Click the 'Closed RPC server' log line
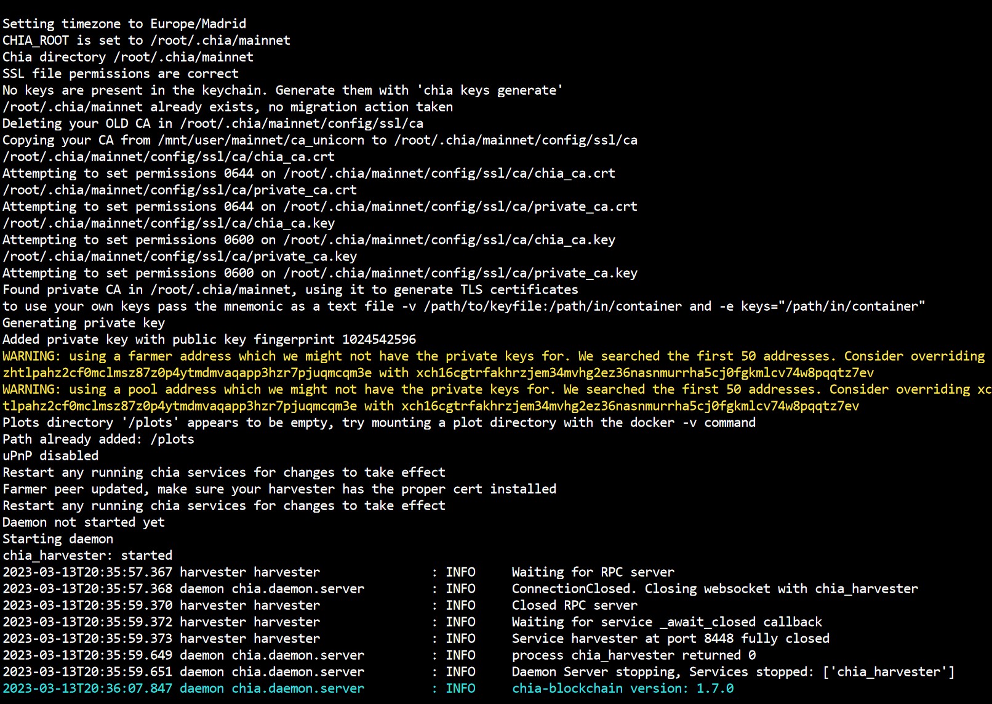The image size is (992, 704). (x=574, y=605)
